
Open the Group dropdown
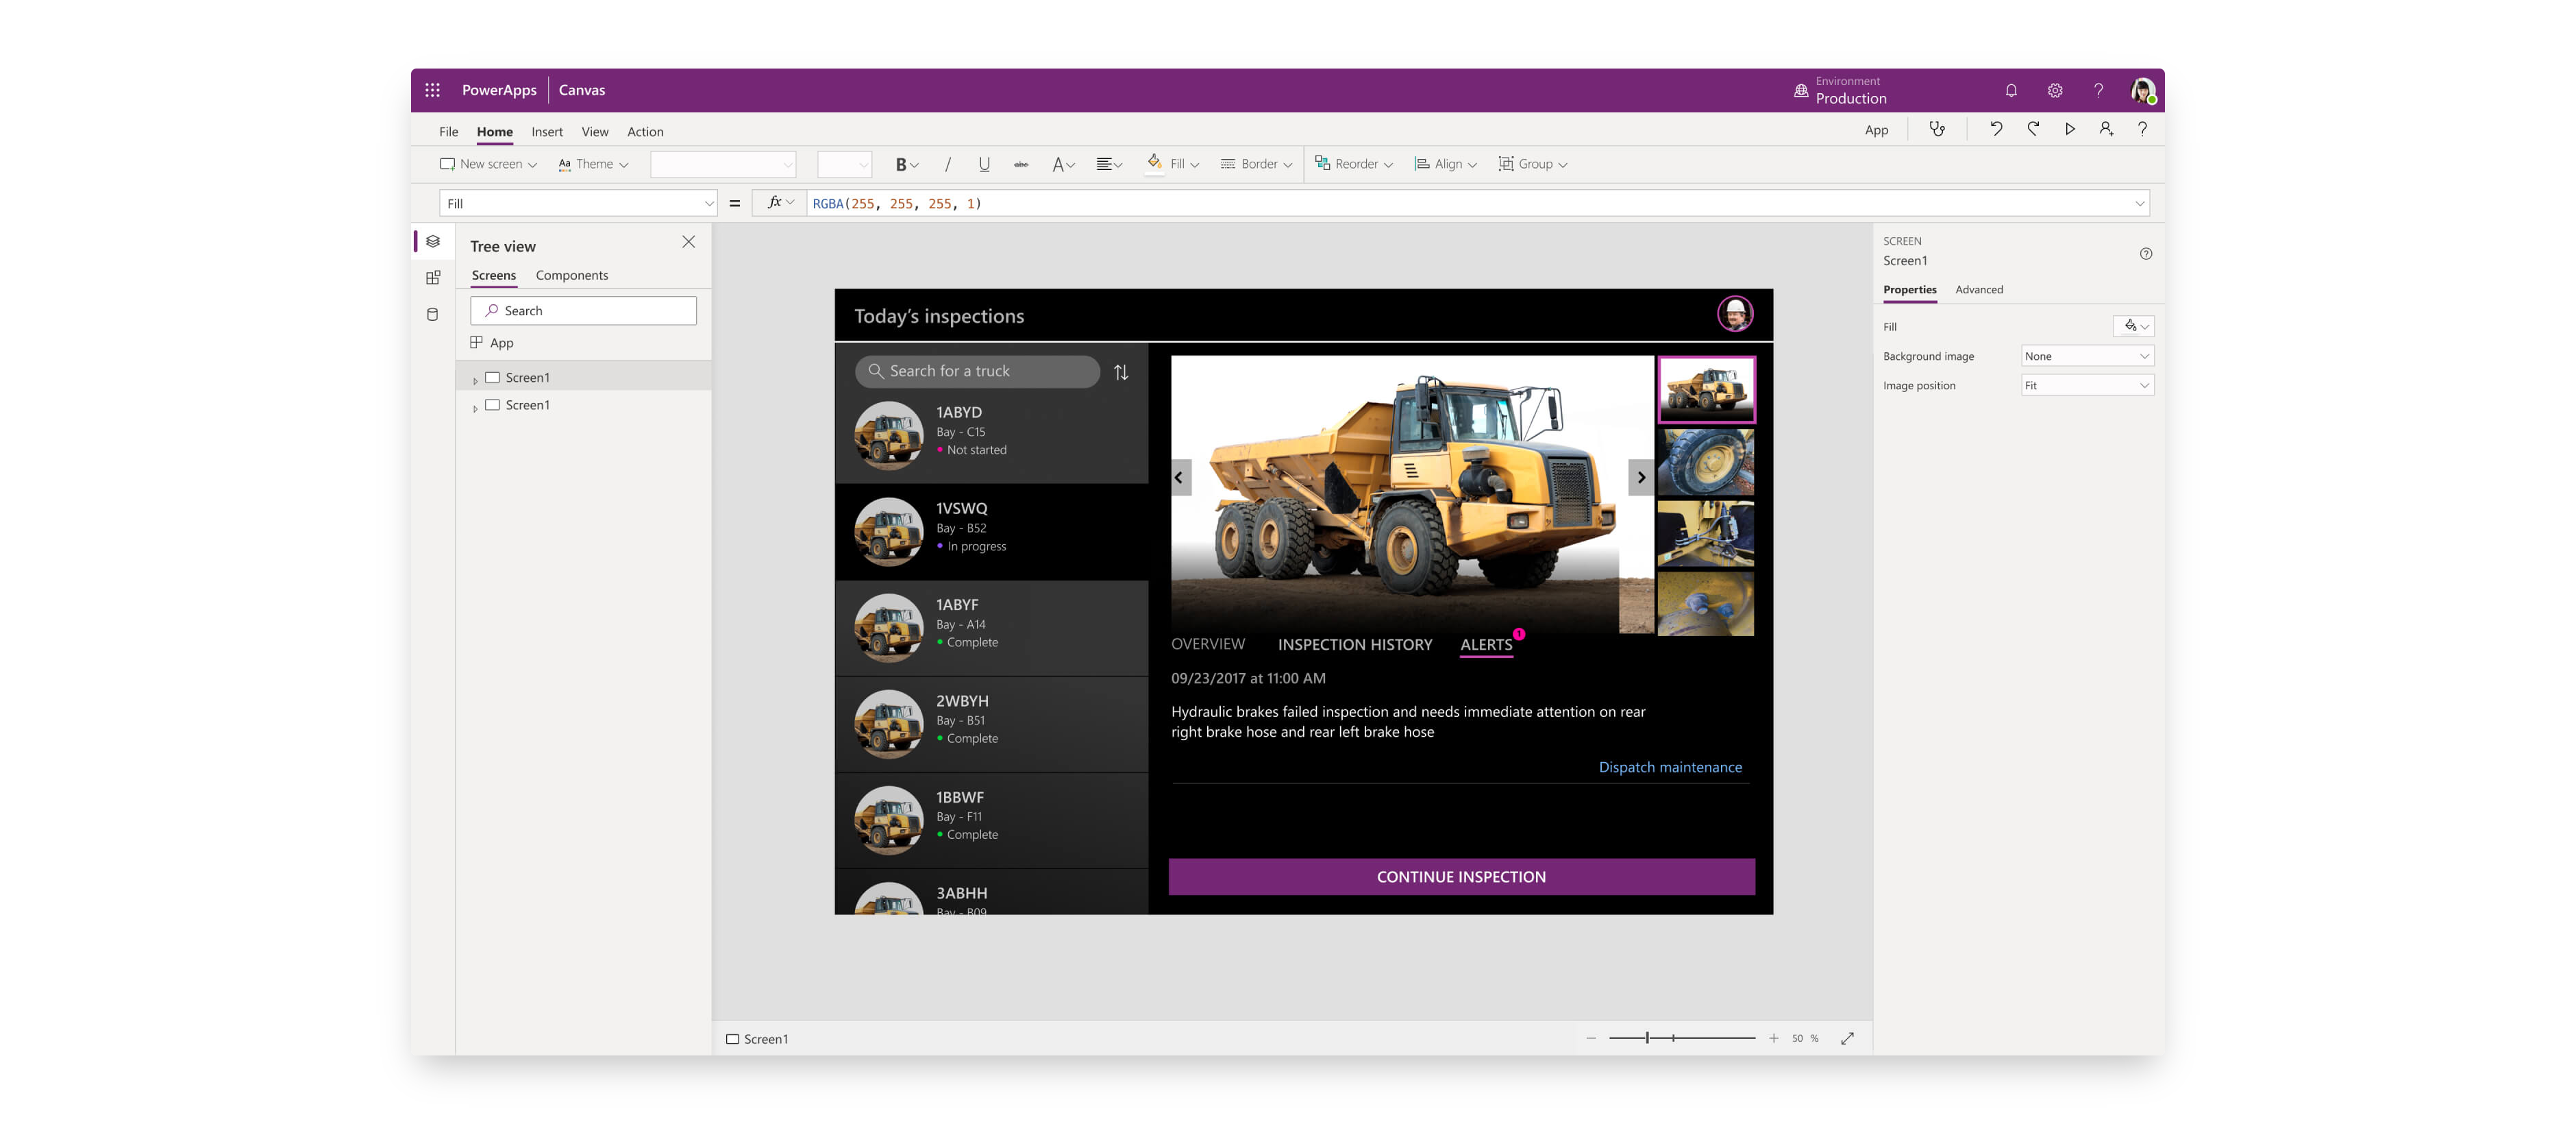(x=1532, y=164)
